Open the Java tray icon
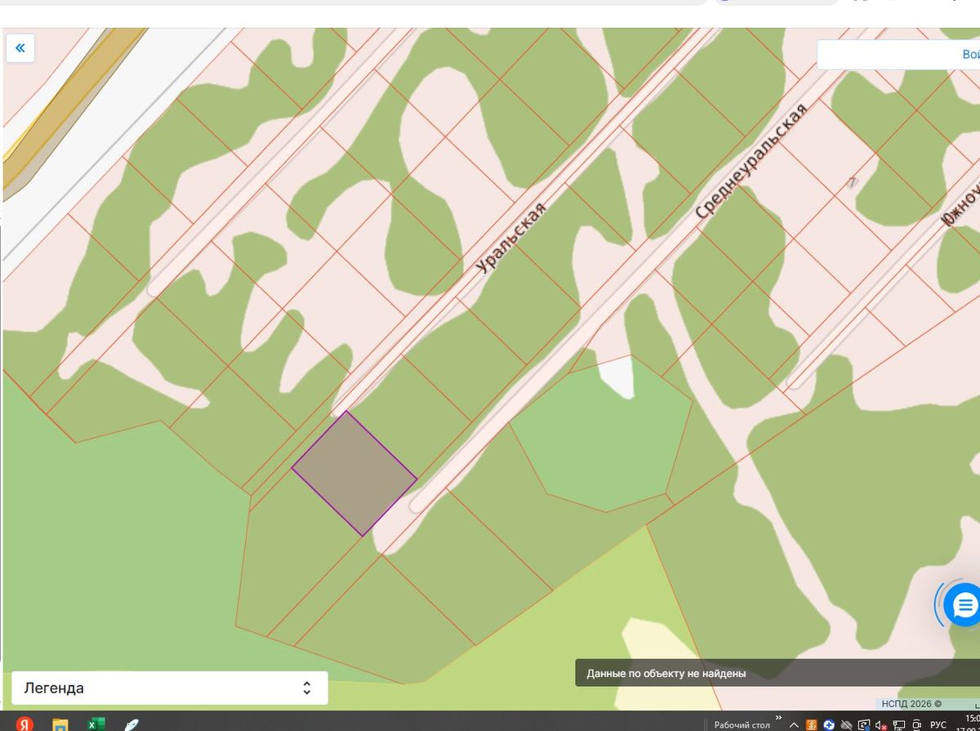980x731 pixels. click(811, 725)
